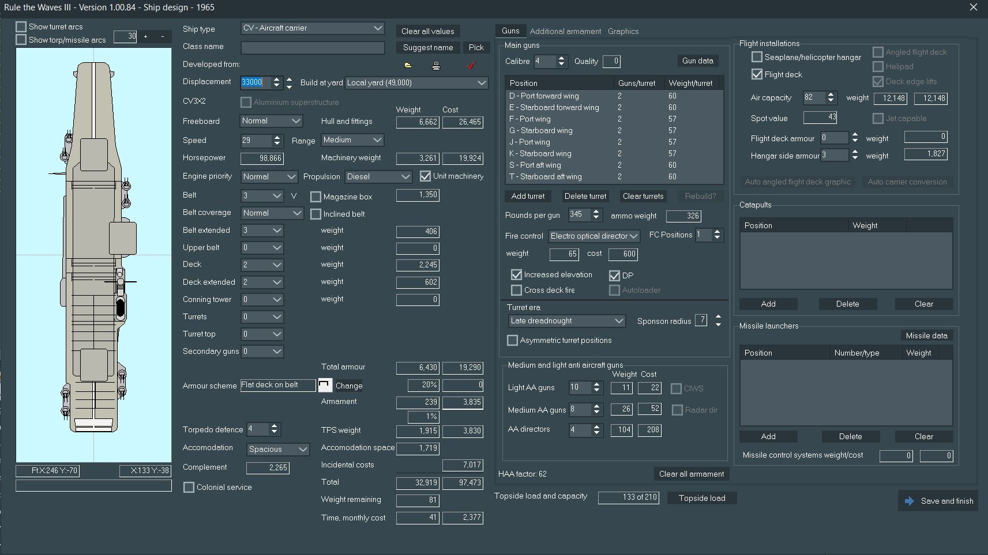Increase flight deck armour stepper

coord(855,135)
